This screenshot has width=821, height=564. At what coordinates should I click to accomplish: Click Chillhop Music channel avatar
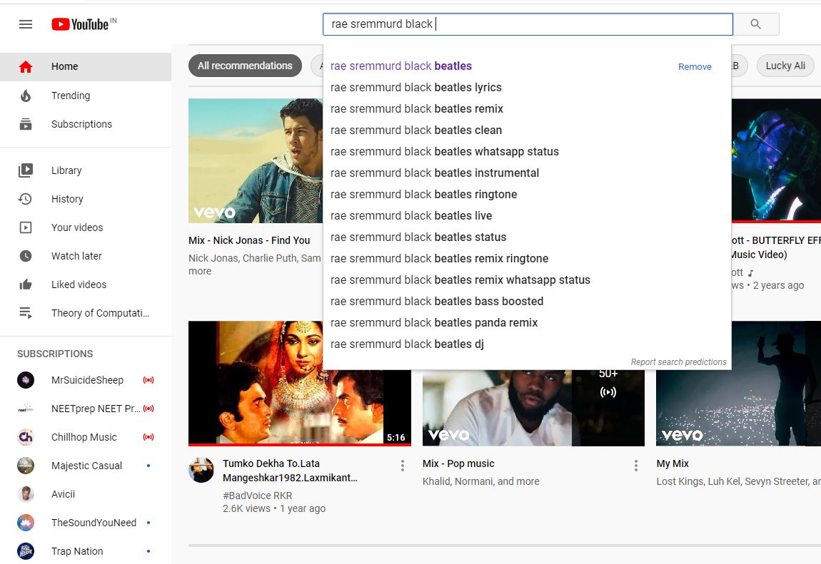point(26,437)
